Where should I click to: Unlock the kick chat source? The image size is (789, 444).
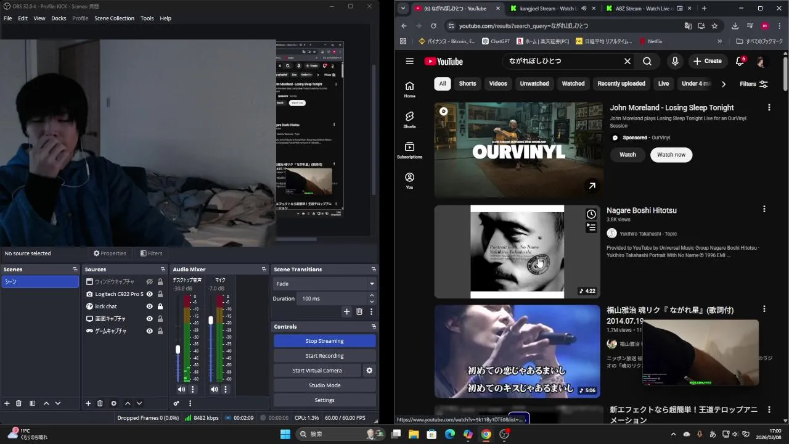[160, 306]
